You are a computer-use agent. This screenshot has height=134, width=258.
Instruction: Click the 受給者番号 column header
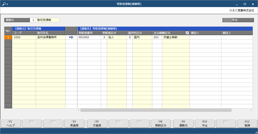89,33
